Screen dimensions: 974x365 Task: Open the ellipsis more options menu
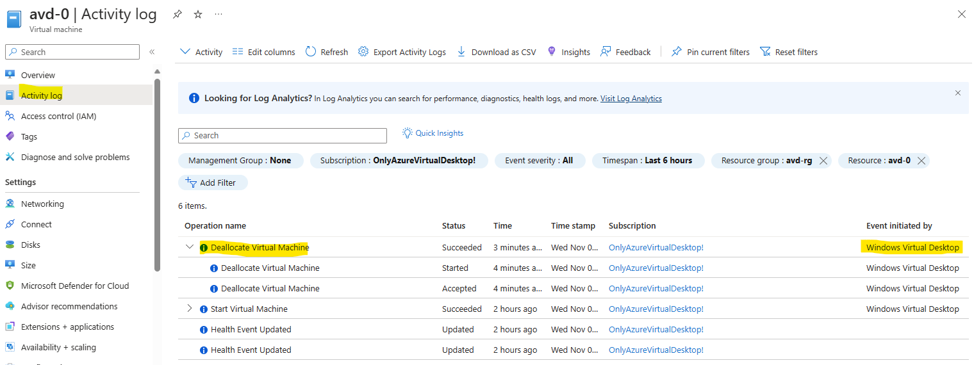tap(219, 14)
